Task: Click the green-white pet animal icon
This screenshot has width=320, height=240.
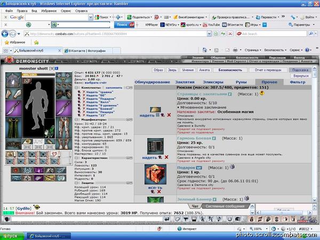Action: tap(50, 131)
